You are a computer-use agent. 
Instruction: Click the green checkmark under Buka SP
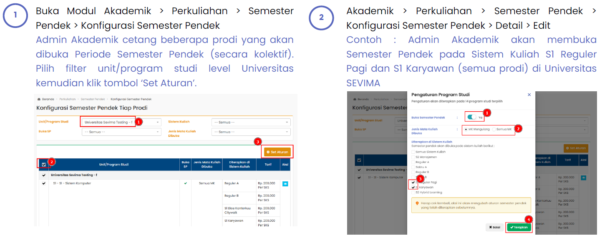click(186, 183)
